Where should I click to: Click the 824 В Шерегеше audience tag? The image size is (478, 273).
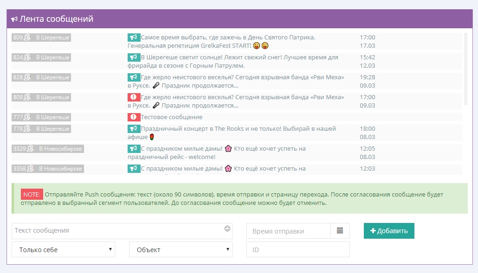(41, 57)
